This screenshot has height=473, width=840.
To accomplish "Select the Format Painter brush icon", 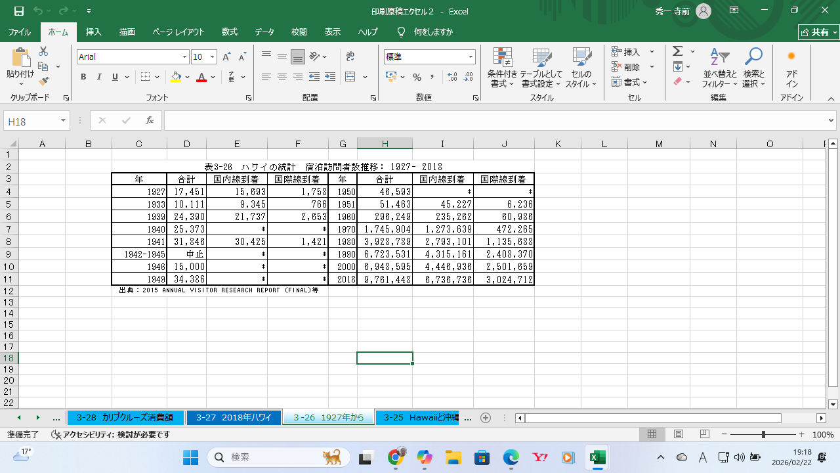I will 44,81.
